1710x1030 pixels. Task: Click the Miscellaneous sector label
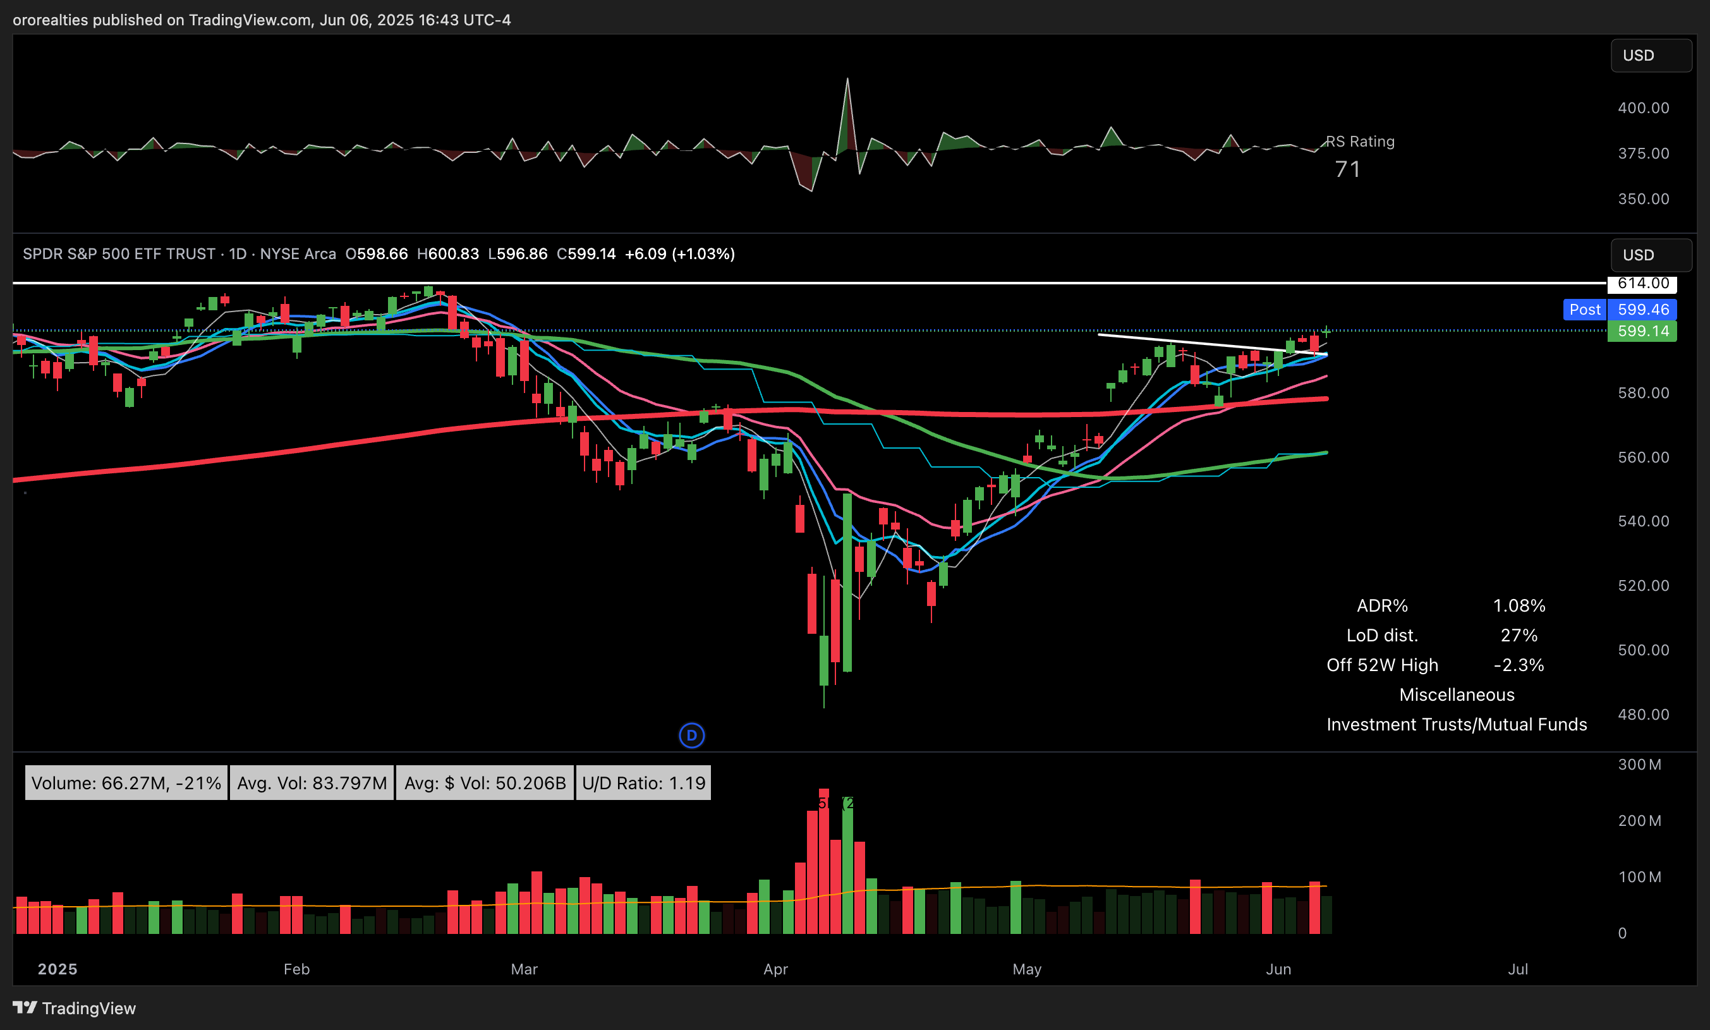pyautogui.click(x=1457, y=694)
